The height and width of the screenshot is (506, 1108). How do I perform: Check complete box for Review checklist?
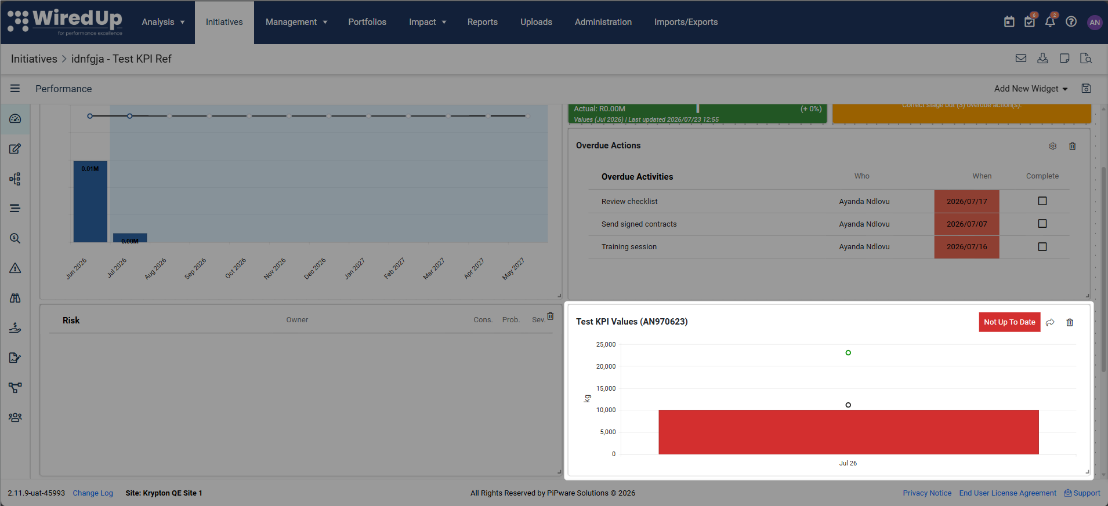(1042, 201)
